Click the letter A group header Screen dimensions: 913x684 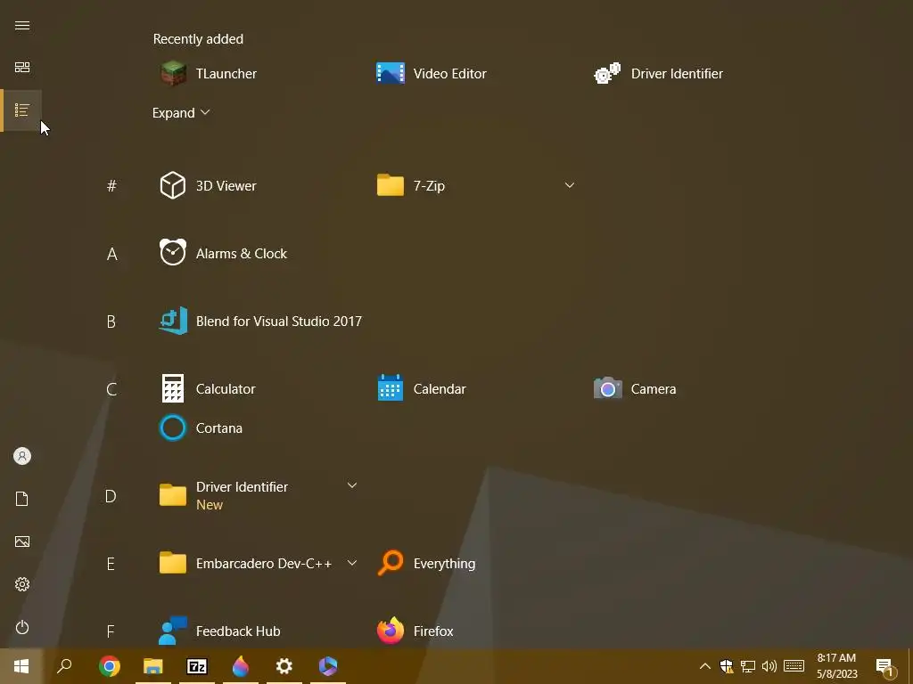coord(111,254)
